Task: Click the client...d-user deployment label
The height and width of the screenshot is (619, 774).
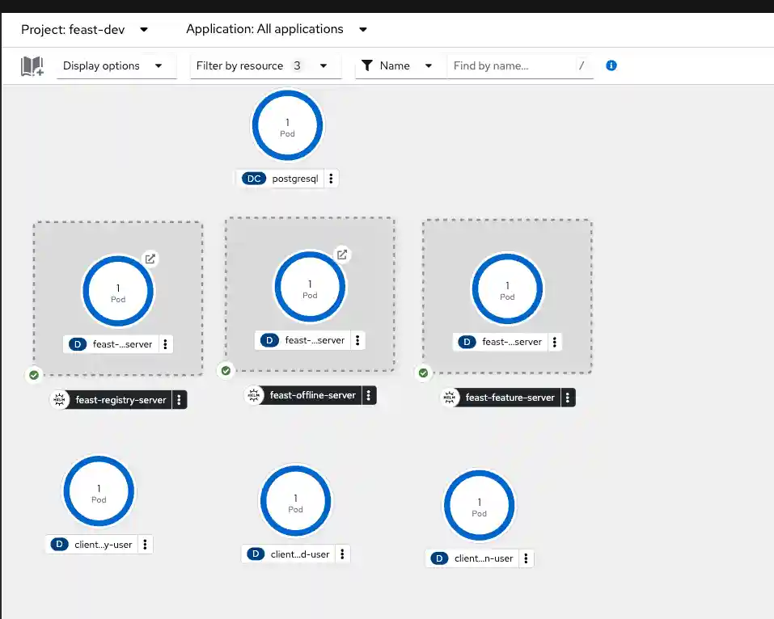Action: click(x=299, y=554)
